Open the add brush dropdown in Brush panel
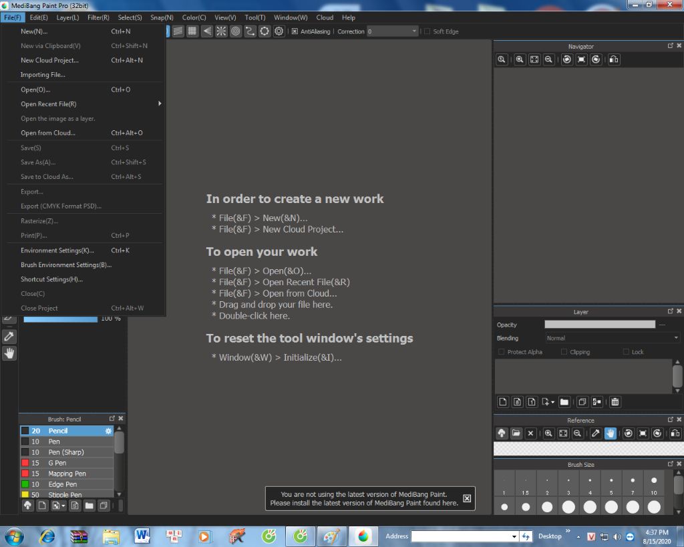The image size is (684, 547). tap(63, 506)
